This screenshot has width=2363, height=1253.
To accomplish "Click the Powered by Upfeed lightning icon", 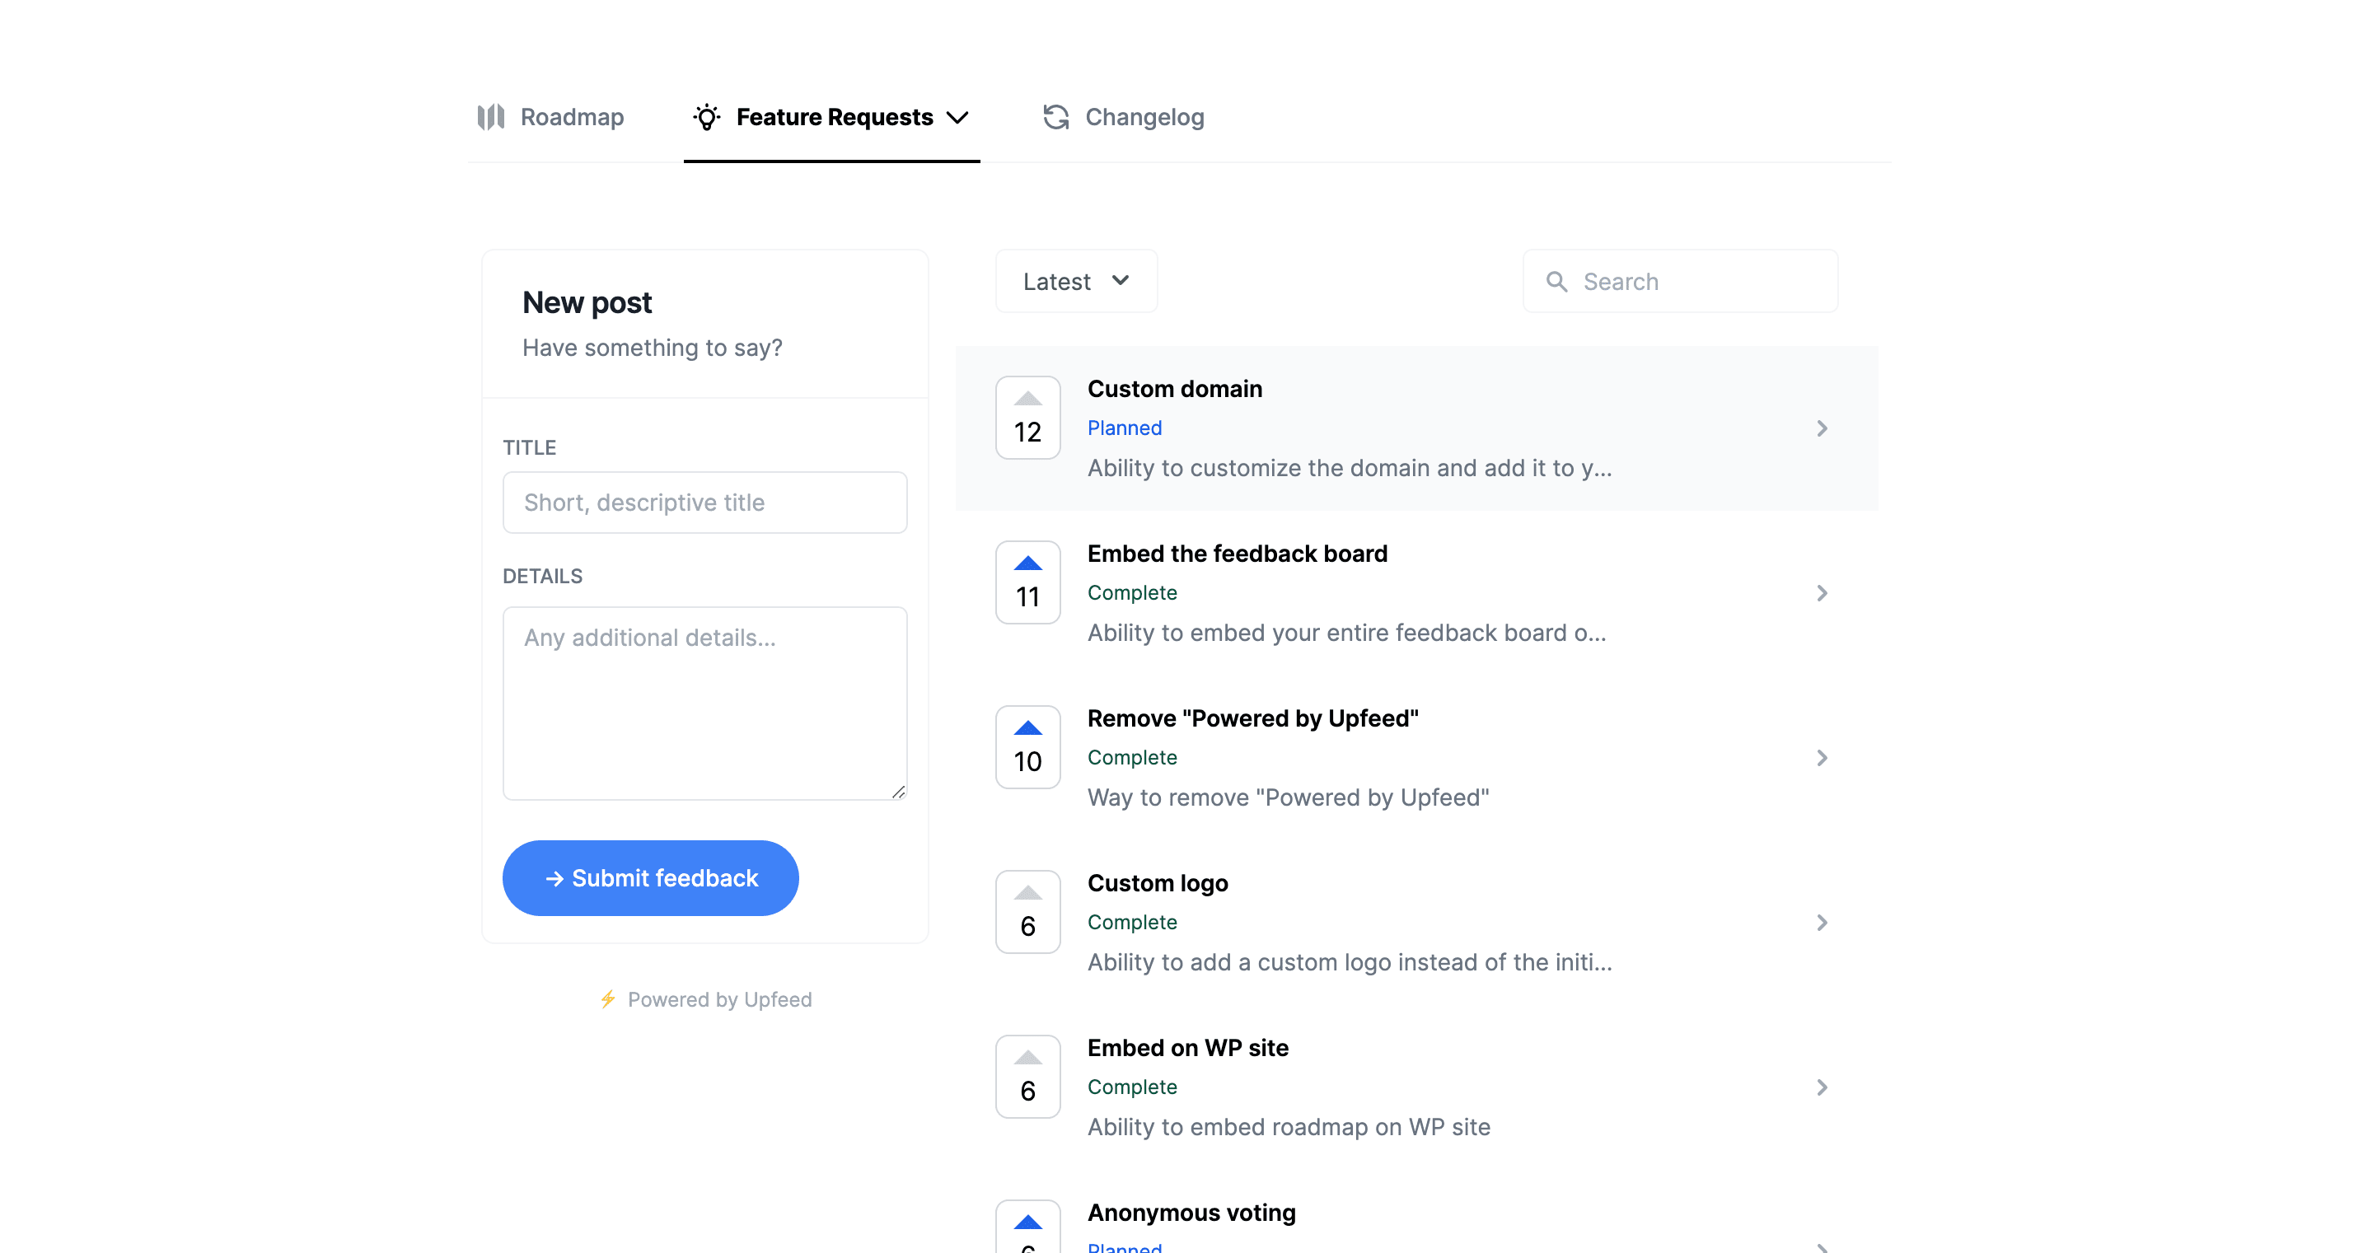I will [607, 999].
